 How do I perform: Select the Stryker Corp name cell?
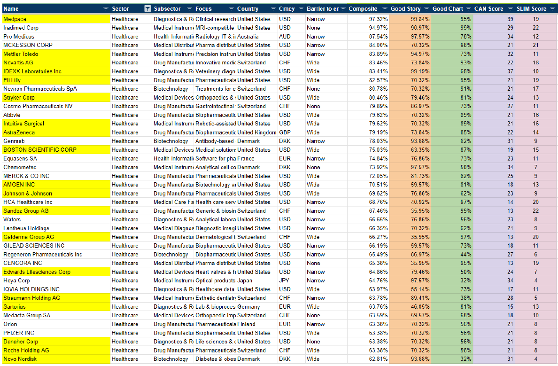pos(56,98)
